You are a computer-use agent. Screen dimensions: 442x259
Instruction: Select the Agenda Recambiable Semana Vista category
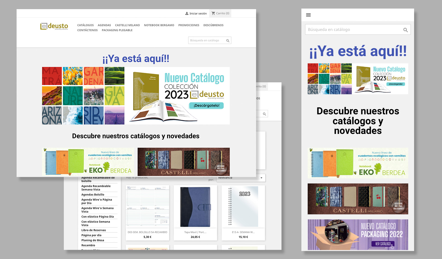(96, 188)
